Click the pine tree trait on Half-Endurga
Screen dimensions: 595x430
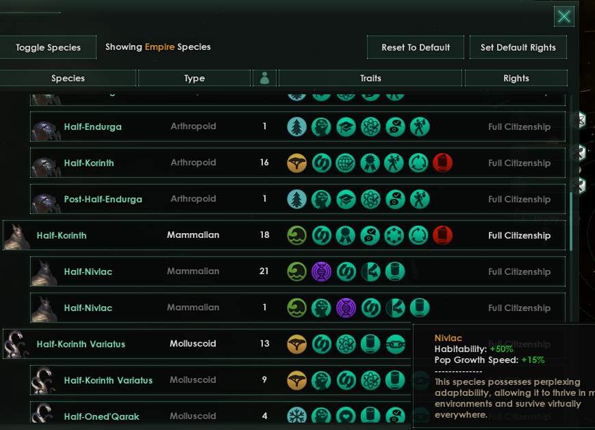[x=296, y=126]
